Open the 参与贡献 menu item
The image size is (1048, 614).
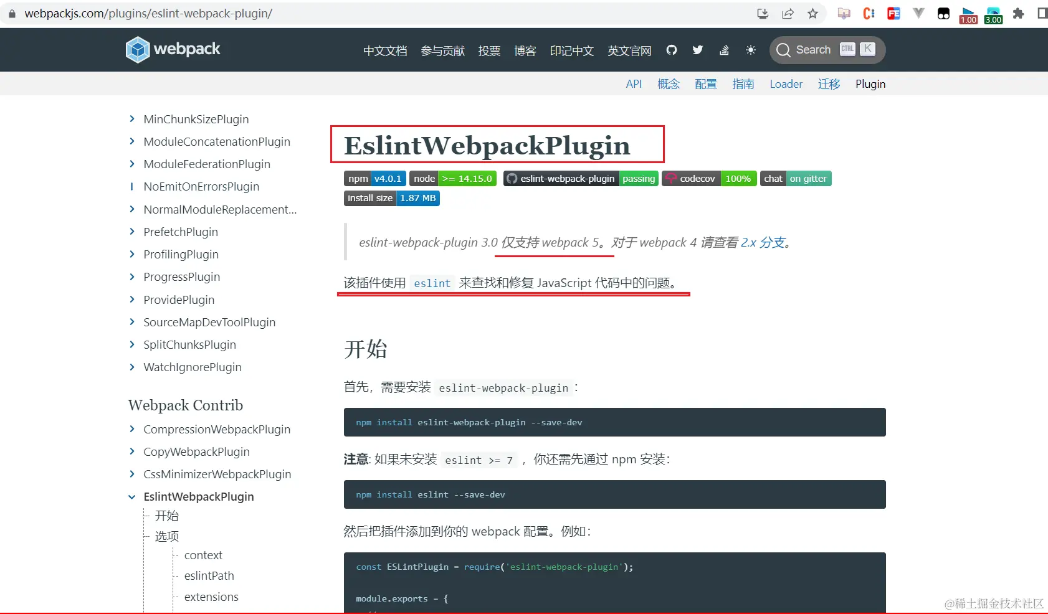[x=442, y=50]
